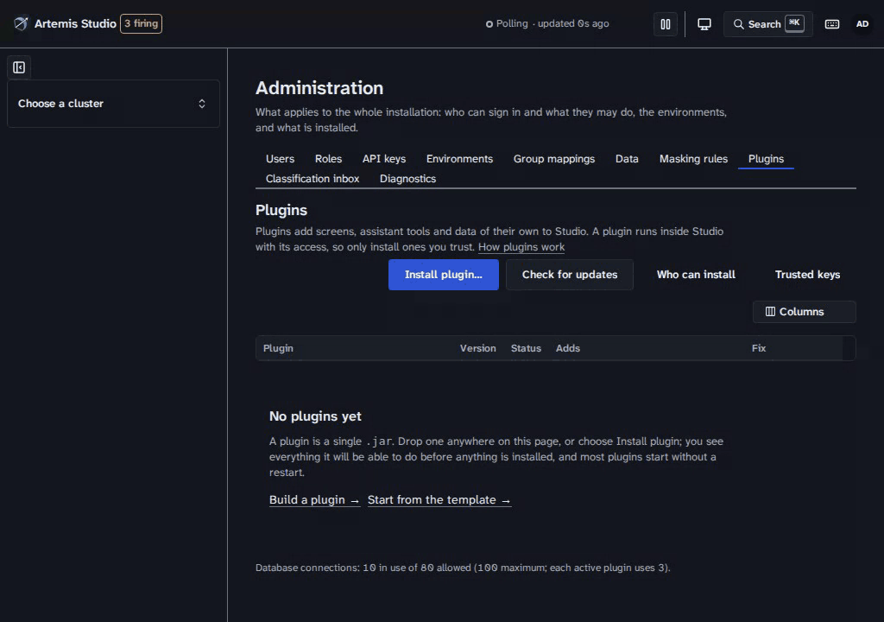Click the Administration page heading
Image resolution: width=884 pixels, height=622 pixels.
tap(319, 88)
